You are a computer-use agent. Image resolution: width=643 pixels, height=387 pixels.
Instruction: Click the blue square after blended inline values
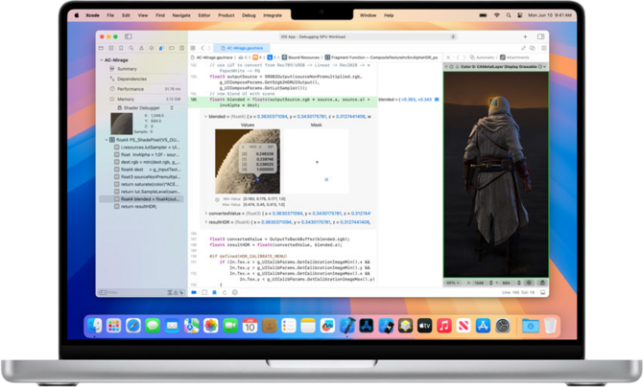pos(437,100)
